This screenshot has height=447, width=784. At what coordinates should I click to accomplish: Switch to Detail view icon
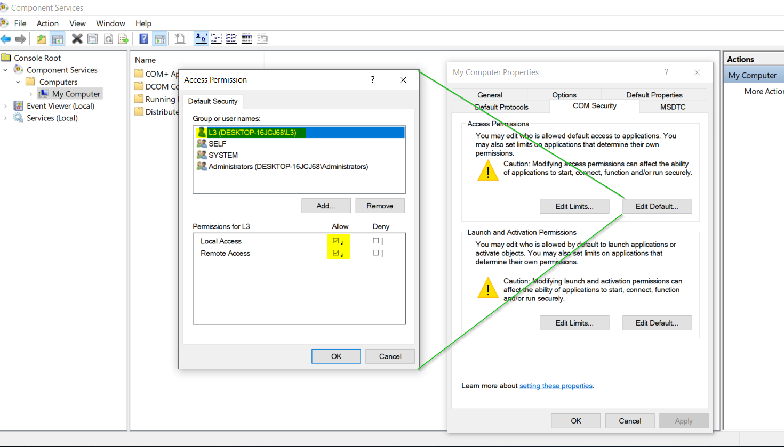click(x=247, y=39)
